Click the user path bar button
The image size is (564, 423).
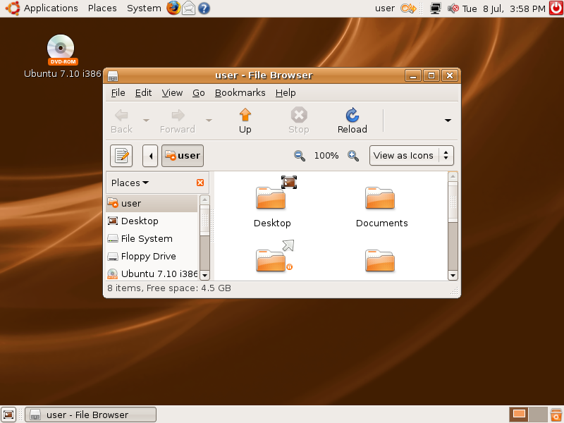coord(183,156)
